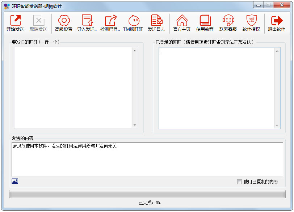Viewport: 294px width, 212px height.
Task: Click the 开始发送 start sending icon
Action: (x=15, y=23)
